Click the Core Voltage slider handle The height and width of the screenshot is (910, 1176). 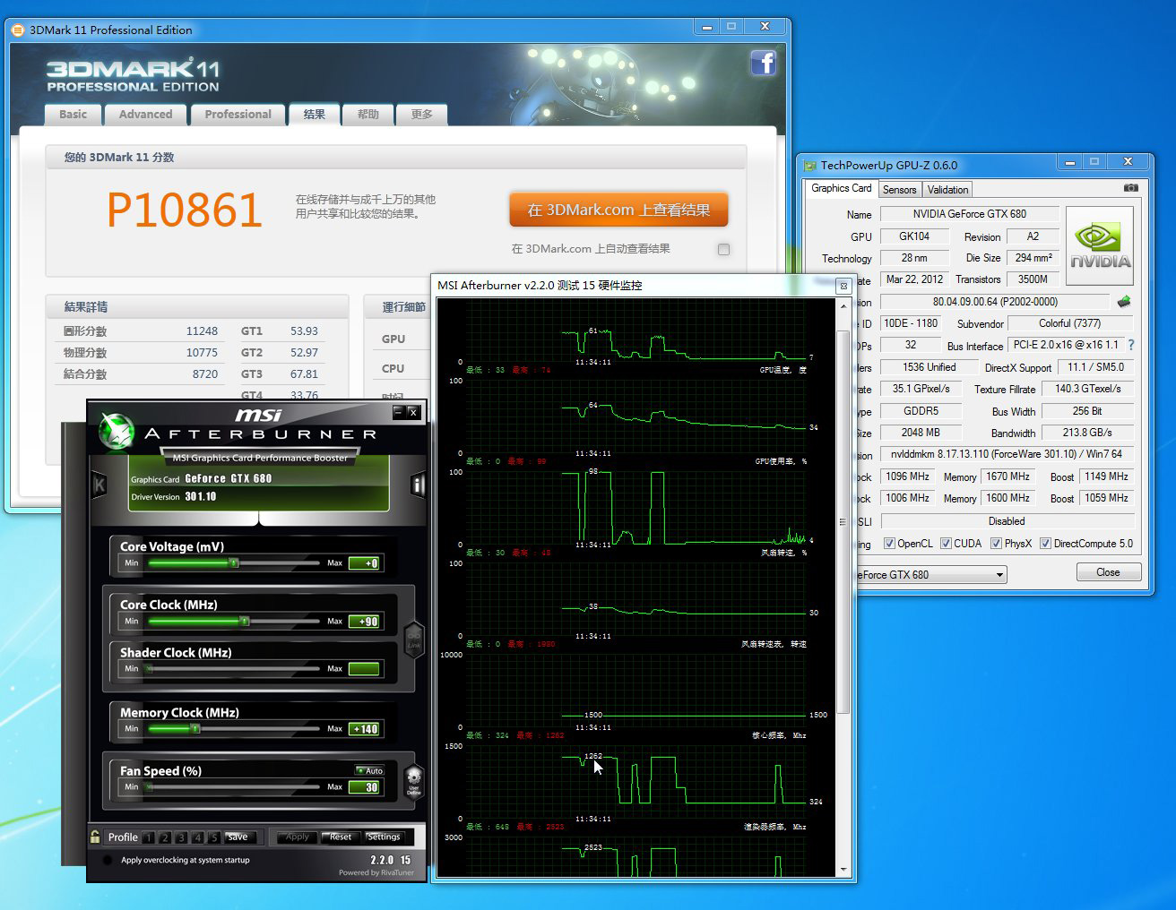tap(234, 563)
